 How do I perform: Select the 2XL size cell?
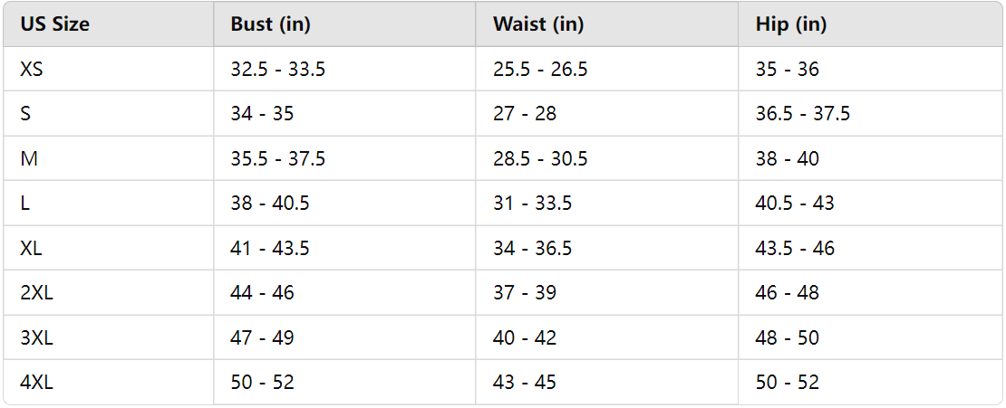[x=36, y=293]
